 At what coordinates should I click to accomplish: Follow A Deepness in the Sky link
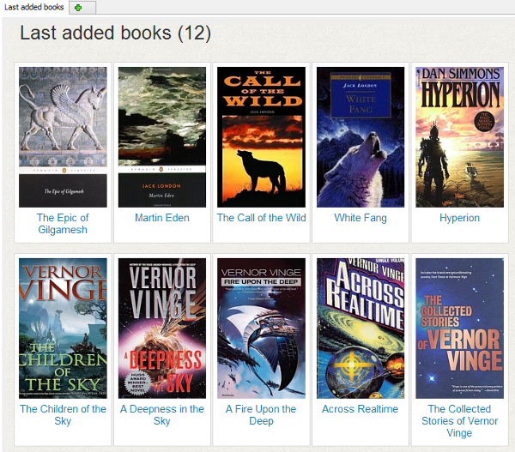[162, 415]
